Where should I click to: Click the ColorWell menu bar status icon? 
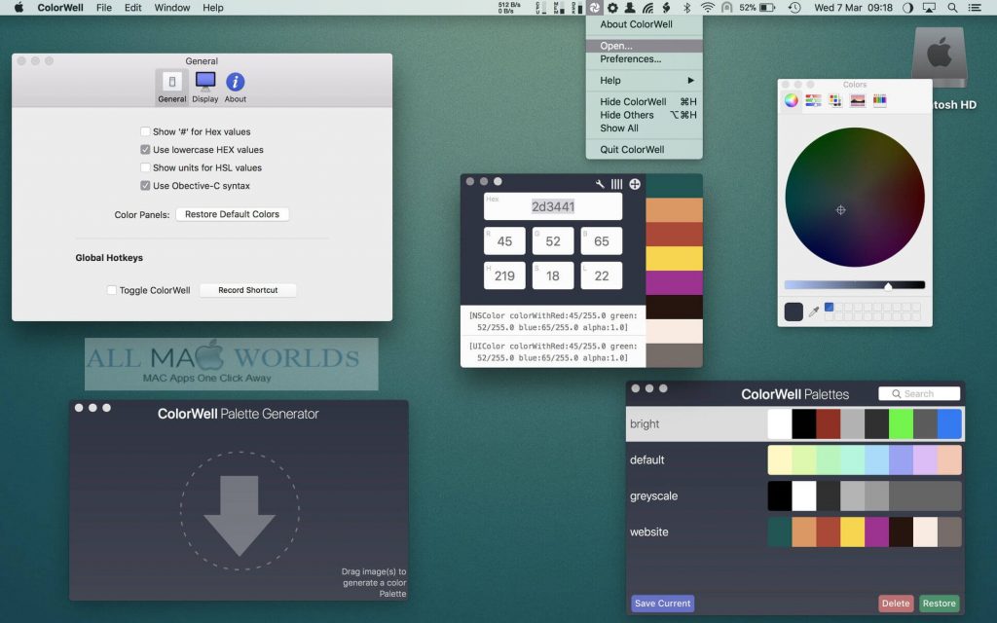[x=594, y=8]
